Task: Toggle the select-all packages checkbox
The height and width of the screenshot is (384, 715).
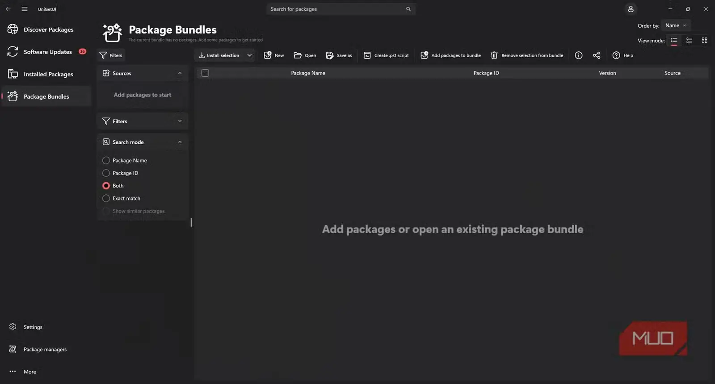Action: click(x=205, y=73)
